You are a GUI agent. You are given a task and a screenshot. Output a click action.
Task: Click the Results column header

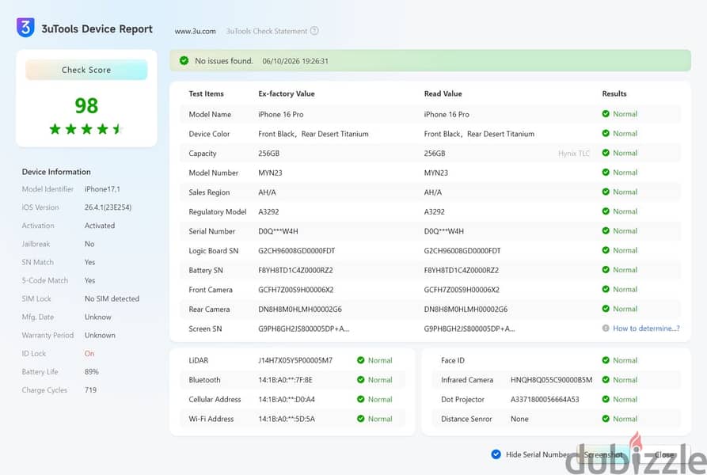614,93
